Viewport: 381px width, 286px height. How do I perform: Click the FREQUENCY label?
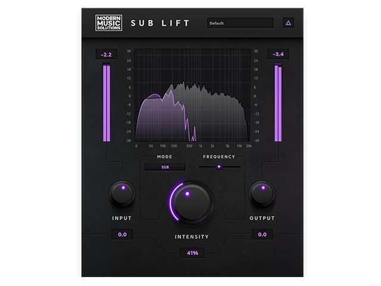point(219,157)
